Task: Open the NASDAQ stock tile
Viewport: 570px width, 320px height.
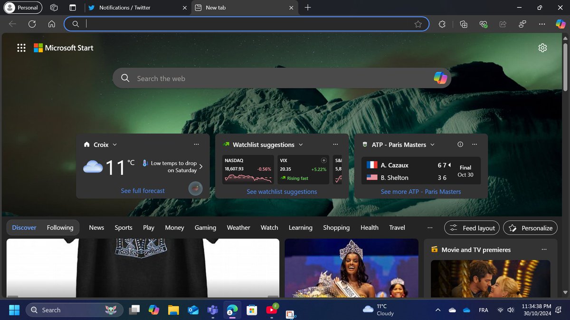Action: pos(249,170)
